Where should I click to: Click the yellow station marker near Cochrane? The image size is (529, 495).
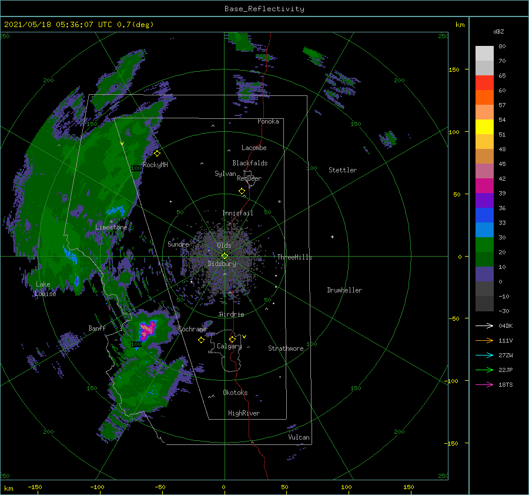(x=201, y=340)
